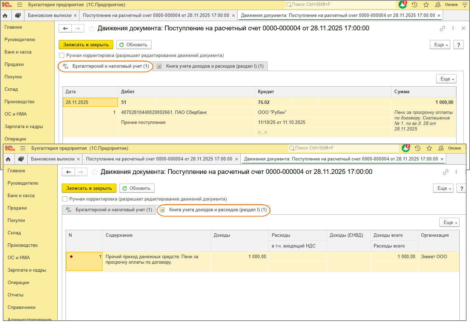Select the 28.11.2025 date cell in upper table
Viewport: 470px width, 322px height.
(x=90, y=103)
